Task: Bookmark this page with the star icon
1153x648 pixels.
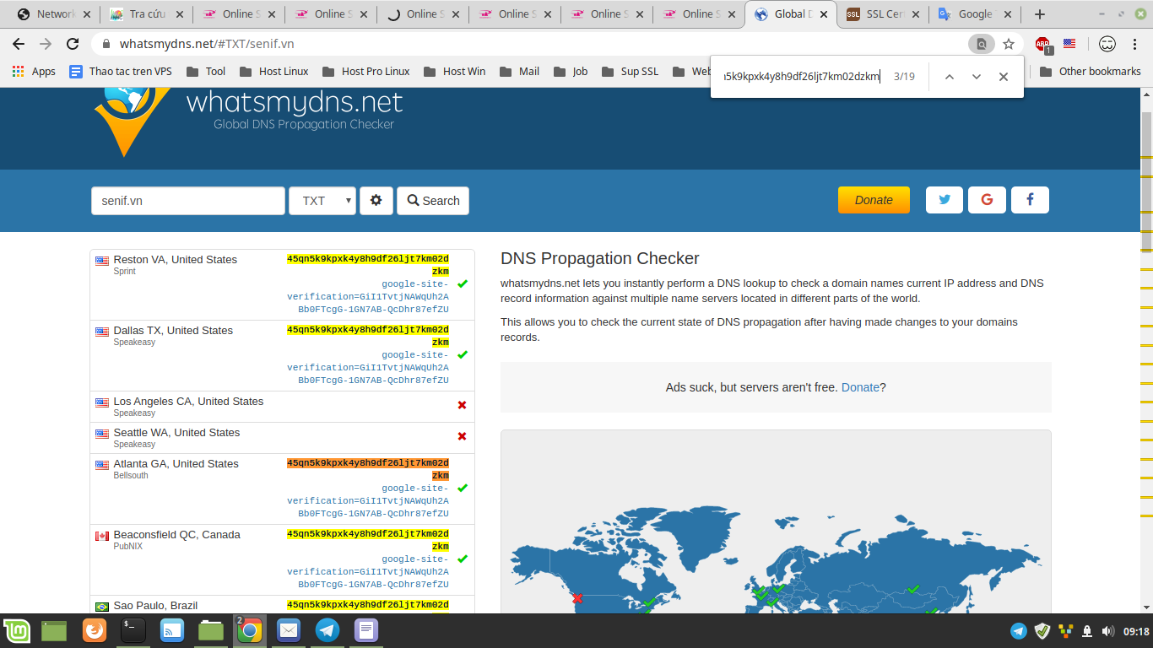Action: [x=1008, y=44]
